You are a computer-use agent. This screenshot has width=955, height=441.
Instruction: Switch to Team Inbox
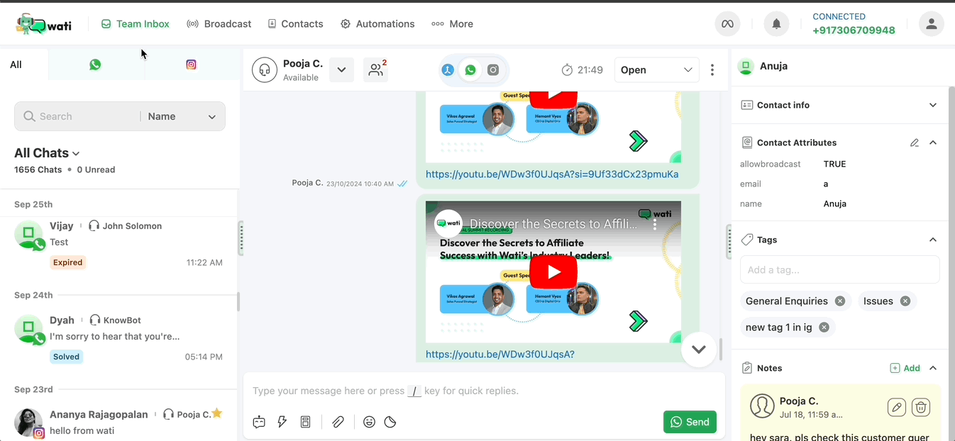coord(135,23)
